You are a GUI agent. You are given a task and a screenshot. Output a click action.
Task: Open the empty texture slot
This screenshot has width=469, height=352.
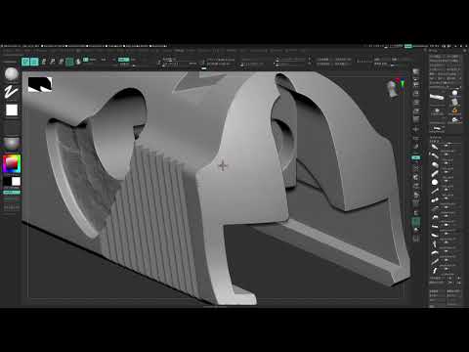[12, 128]
